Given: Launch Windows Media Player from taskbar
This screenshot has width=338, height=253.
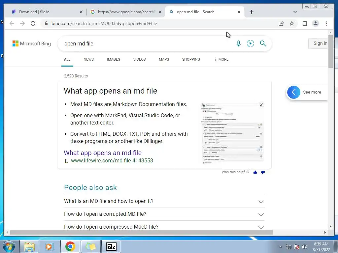Looking at the screenshot, I should pos(50,246).
